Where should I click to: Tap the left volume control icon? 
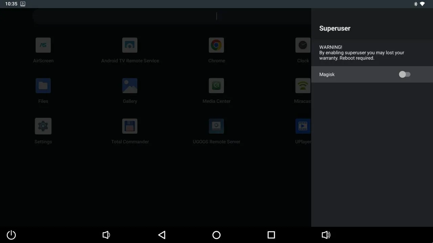pos(106,235)
